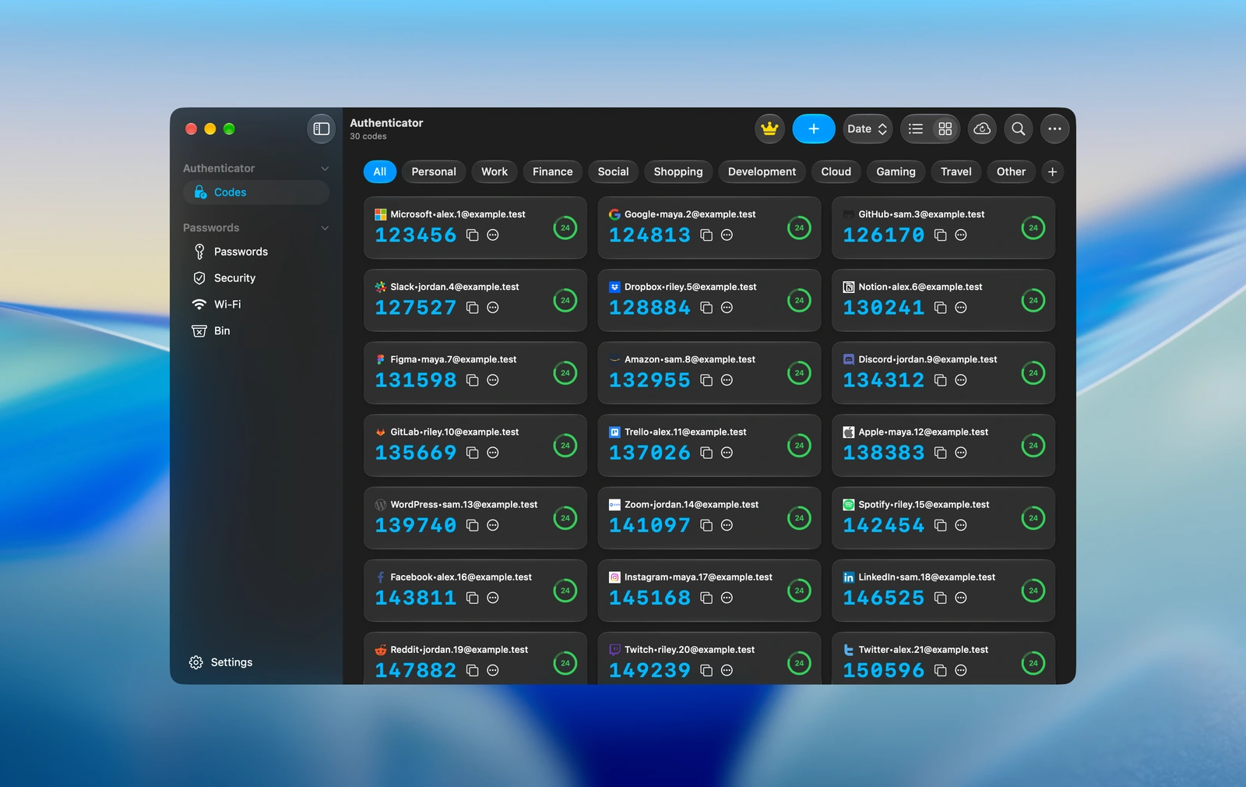Viewport: 1246px width, 787px height.
Task: Open more options for Facebook code
Action: pos(493,598)
